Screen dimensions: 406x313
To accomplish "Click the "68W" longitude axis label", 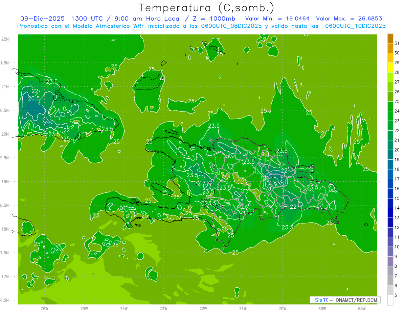I will coord(362,309).
